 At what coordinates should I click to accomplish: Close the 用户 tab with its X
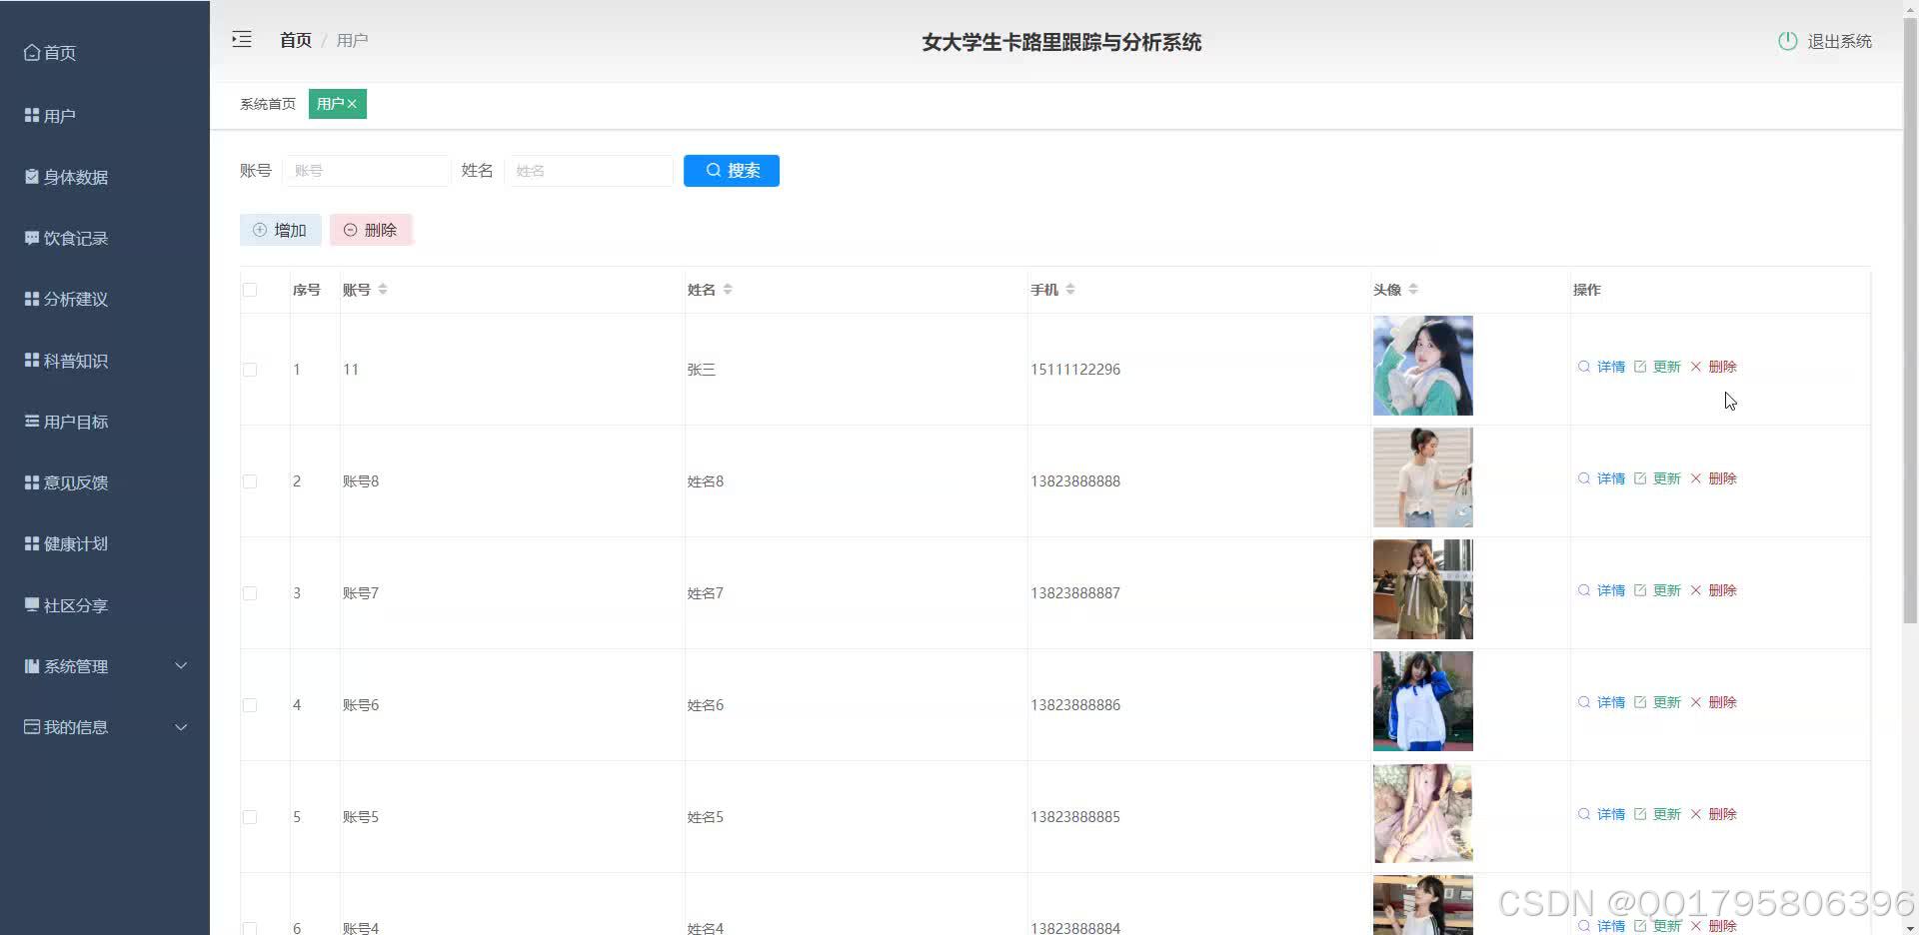352,104
